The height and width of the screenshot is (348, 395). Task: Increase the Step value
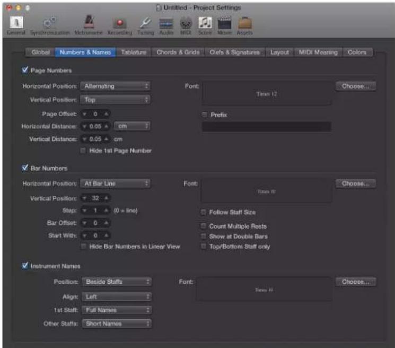(107, 211)
